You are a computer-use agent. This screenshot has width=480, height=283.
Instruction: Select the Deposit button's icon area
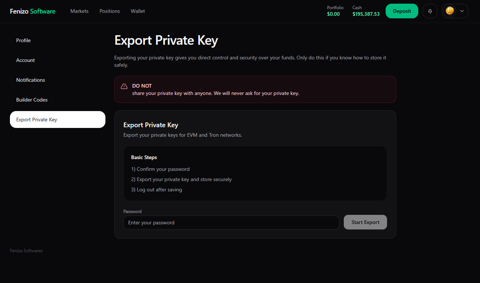pyautogui.click(x=402, y=11)
